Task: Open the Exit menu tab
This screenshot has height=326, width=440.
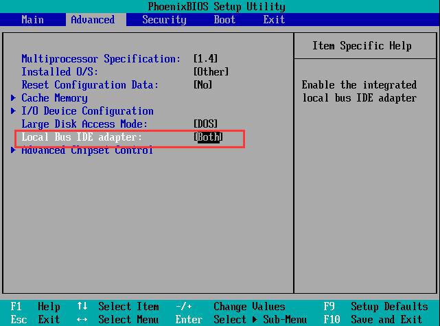Action: click(x=274, y=20)
